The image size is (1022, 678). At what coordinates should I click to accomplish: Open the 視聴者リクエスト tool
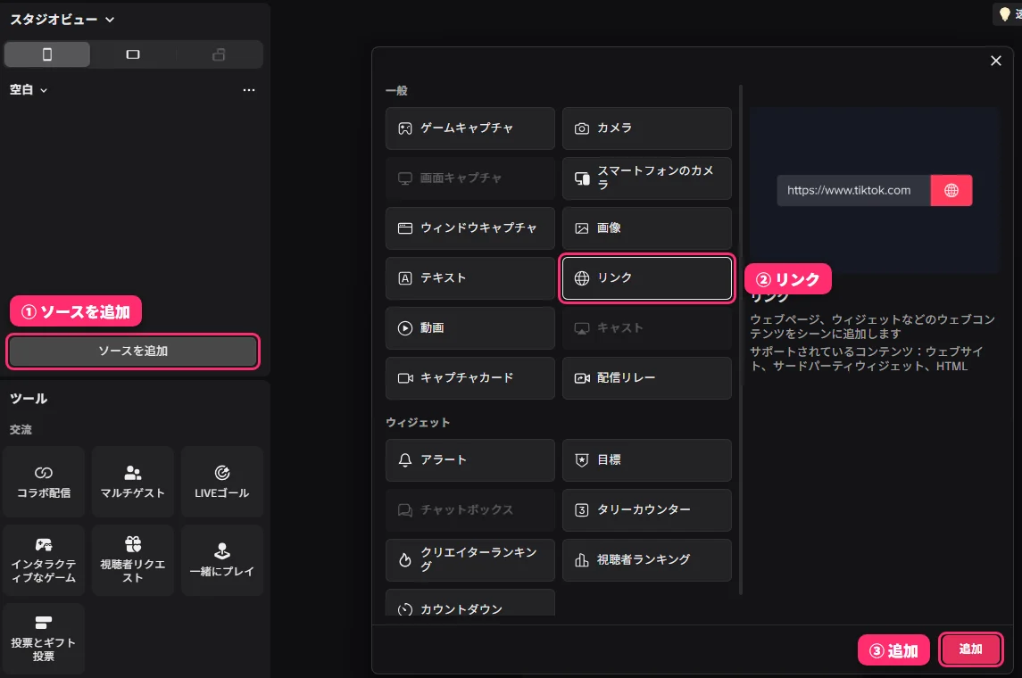[133, 560]
